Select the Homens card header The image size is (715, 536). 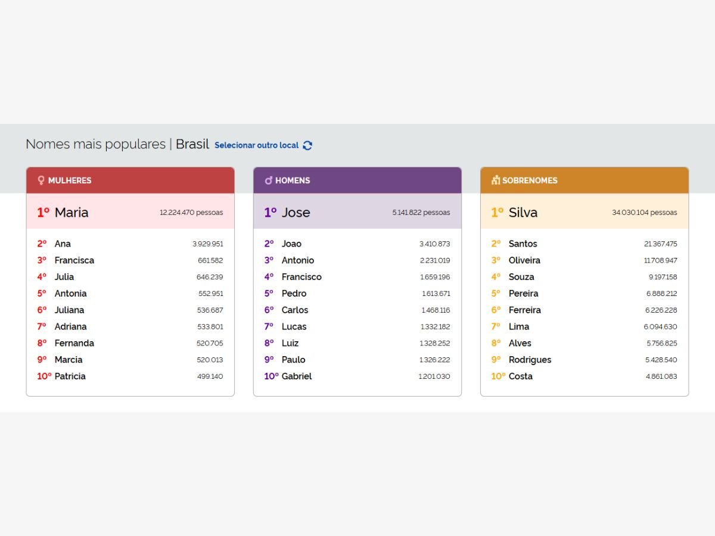pos(357,180)
